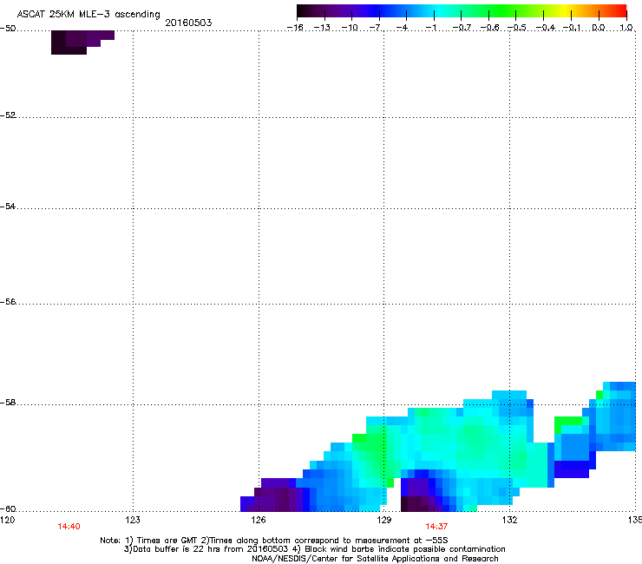Click the '-56' latitude axis label

click(x=8, y=302)
